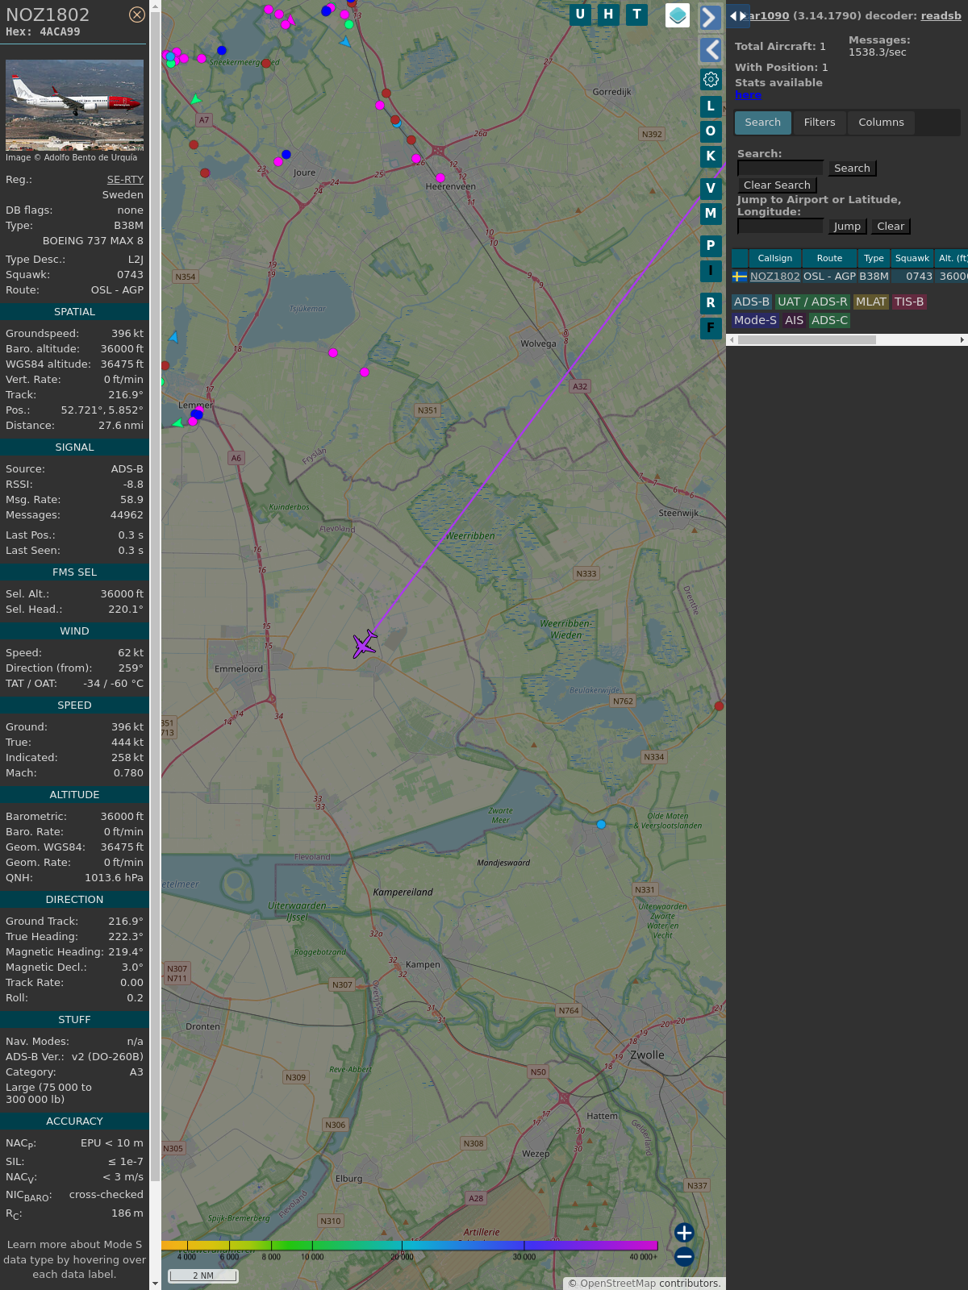Toggle the T map button
Viewport: 968px width, 1290px height.
[636, 15]
